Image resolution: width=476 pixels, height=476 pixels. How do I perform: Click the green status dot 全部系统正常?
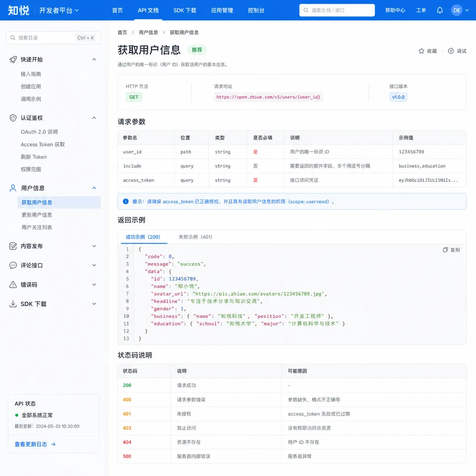click(17, 415)
